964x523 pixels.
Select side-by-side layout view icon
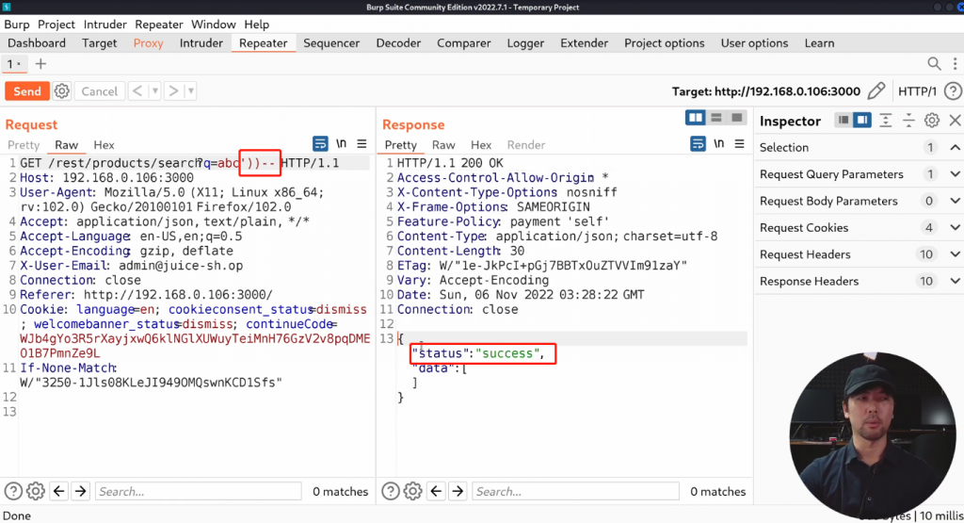point(696,118)
